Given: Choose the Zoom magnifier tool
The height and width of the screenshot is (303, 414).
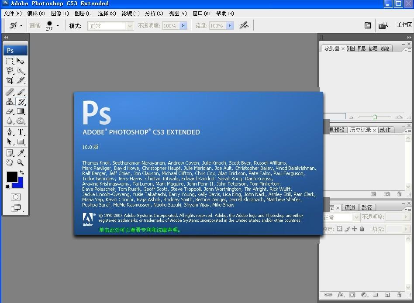Looking at the screenshot, I should pyautogui.click(x=21, y=163).
